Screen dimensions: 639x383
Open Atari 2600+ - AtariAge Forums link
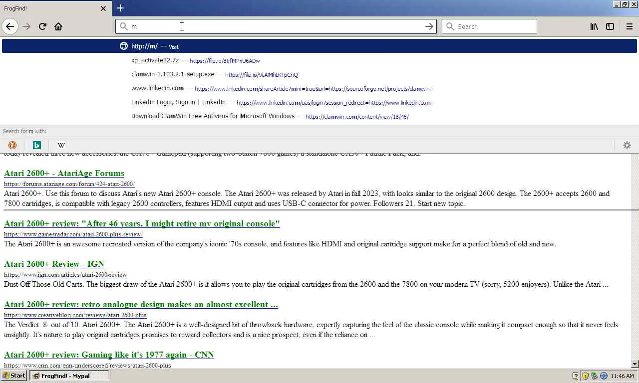64,173
